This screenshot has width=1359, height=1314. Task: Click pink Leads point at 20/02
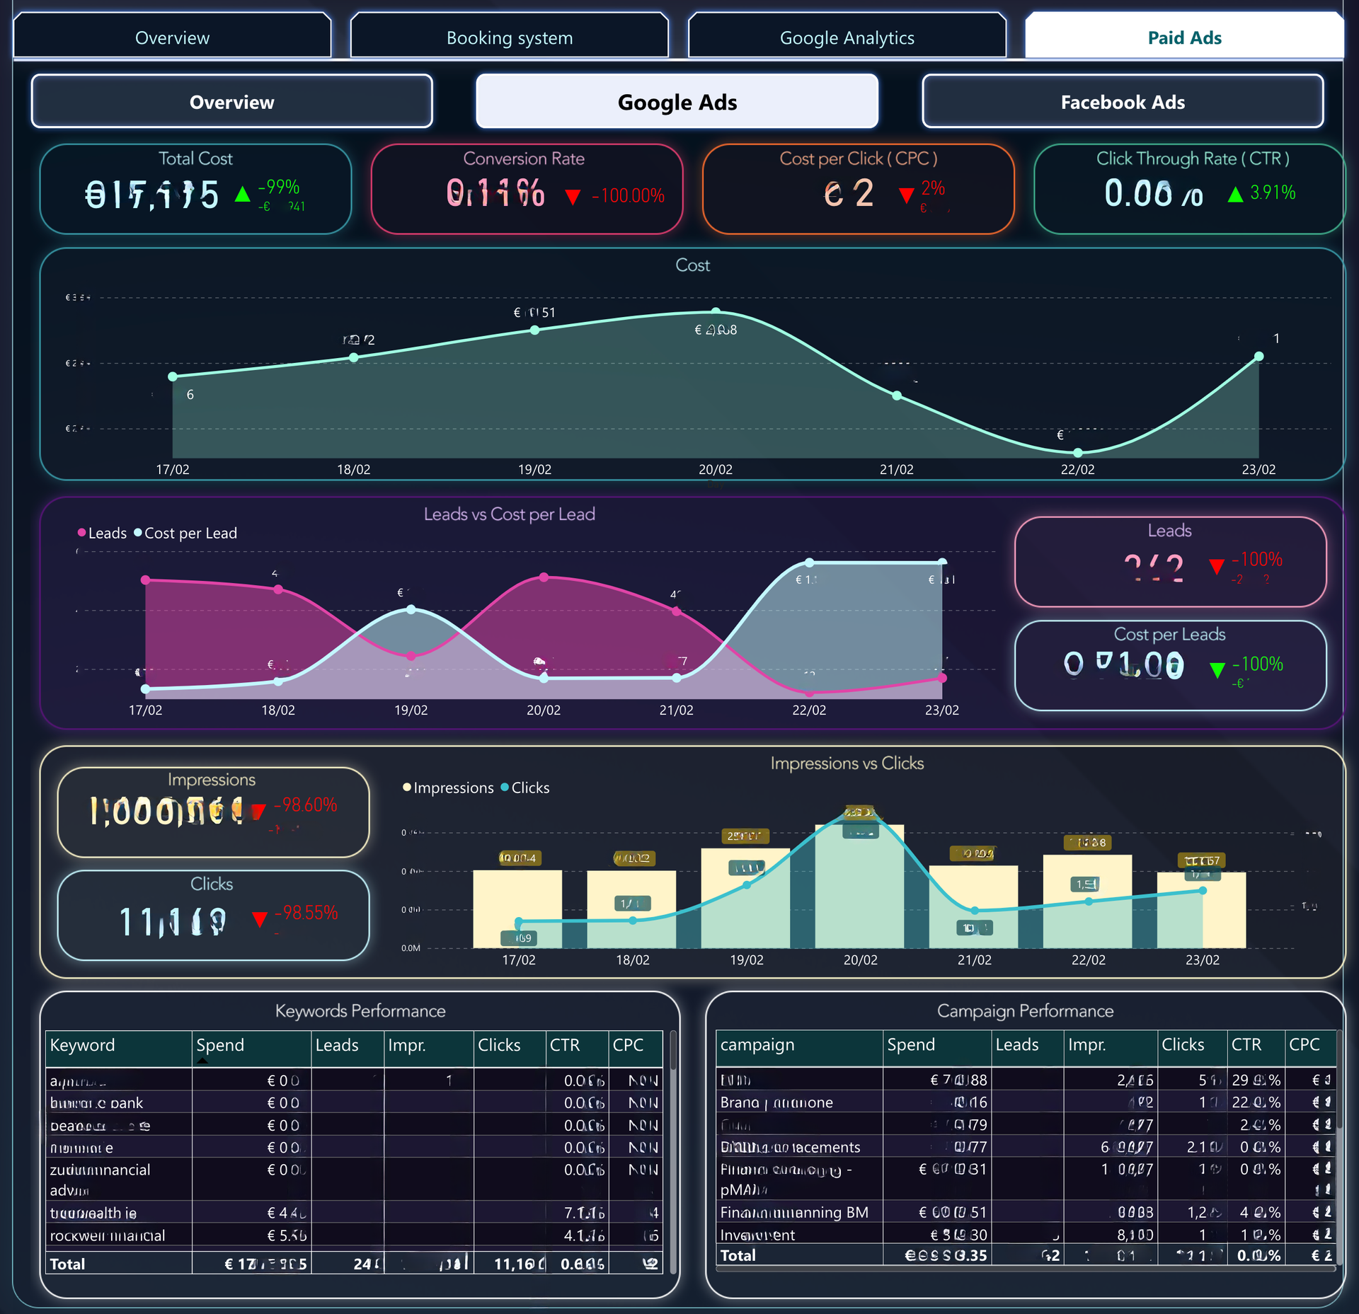click(x=544, y=577)
